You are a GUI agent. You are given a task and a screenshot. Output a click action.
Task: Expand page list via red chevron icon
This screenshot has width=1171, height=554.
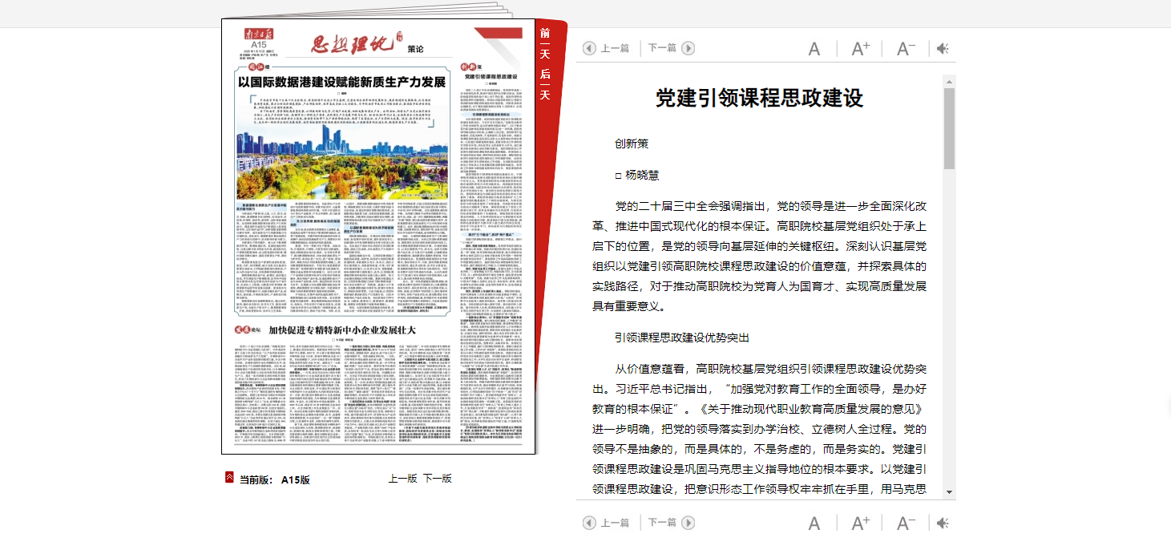229,478
